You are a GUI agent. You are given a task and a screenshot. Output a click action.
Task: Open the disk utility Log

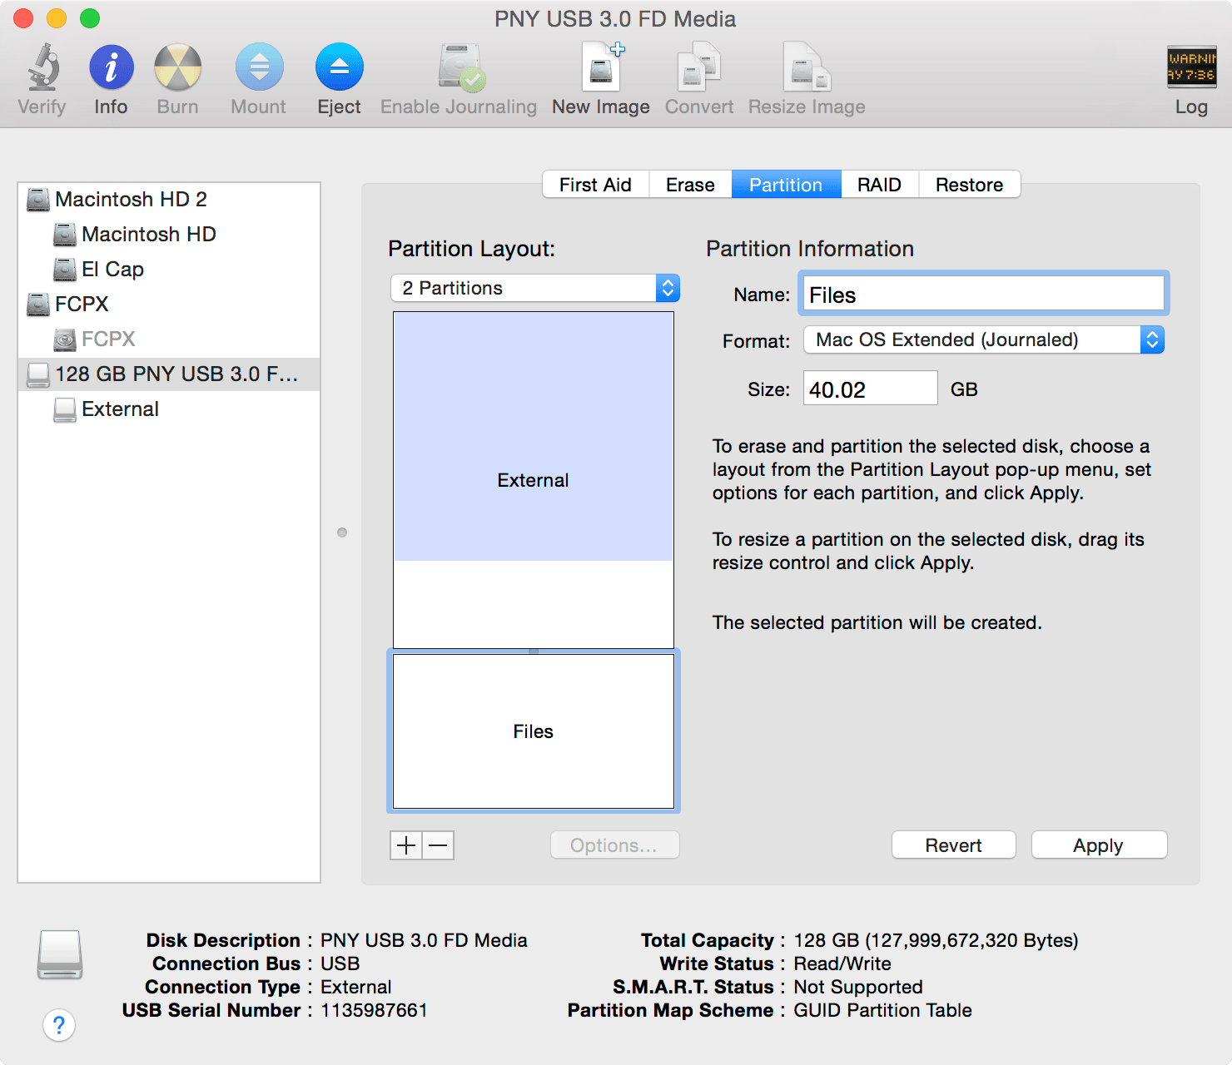click(x=1191, y=75)
